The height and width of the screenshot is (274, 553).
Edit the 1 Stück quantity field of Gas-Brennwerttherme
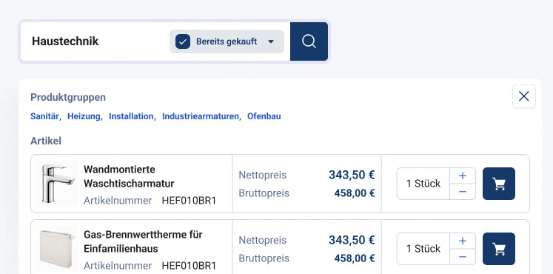pos(423,249)
